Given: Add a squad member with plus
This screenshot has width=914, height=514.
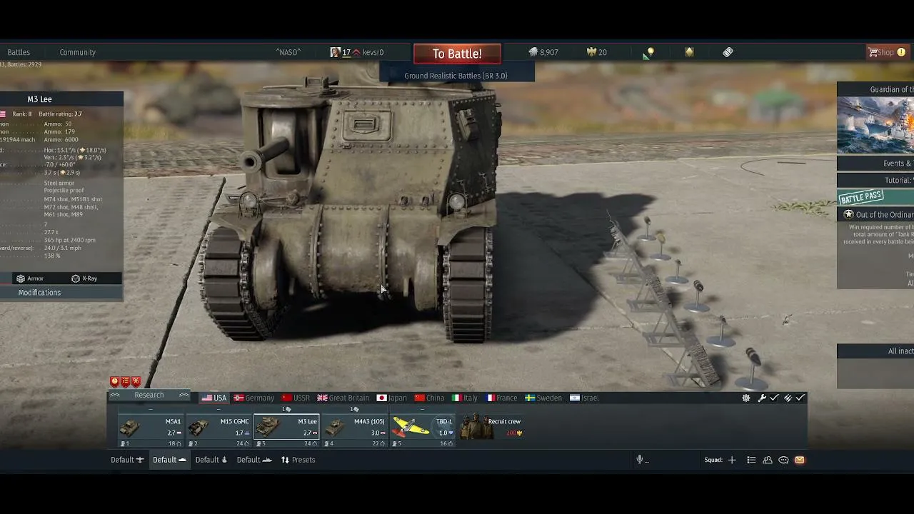Looking at the screenshot, I should pos(732,460).
